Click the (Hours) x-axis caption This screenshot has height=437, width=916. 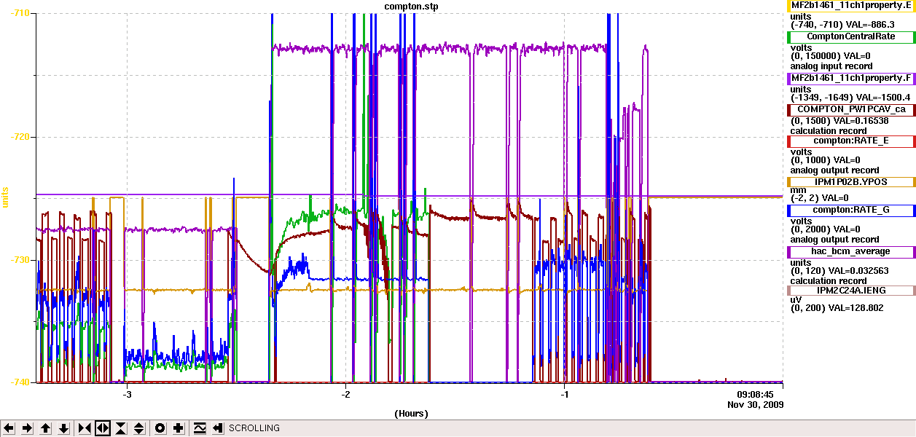(411, 414)
